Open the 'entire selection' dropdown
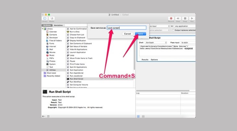Image resolution: width=237 pixels, height=131 pixels. coord(159,30)
